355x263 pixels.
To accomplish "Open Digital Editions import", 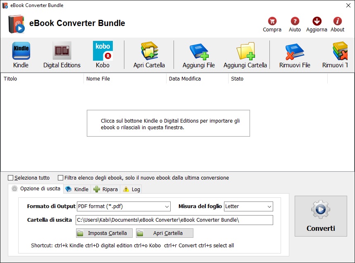I will click(x=62, y=50).
